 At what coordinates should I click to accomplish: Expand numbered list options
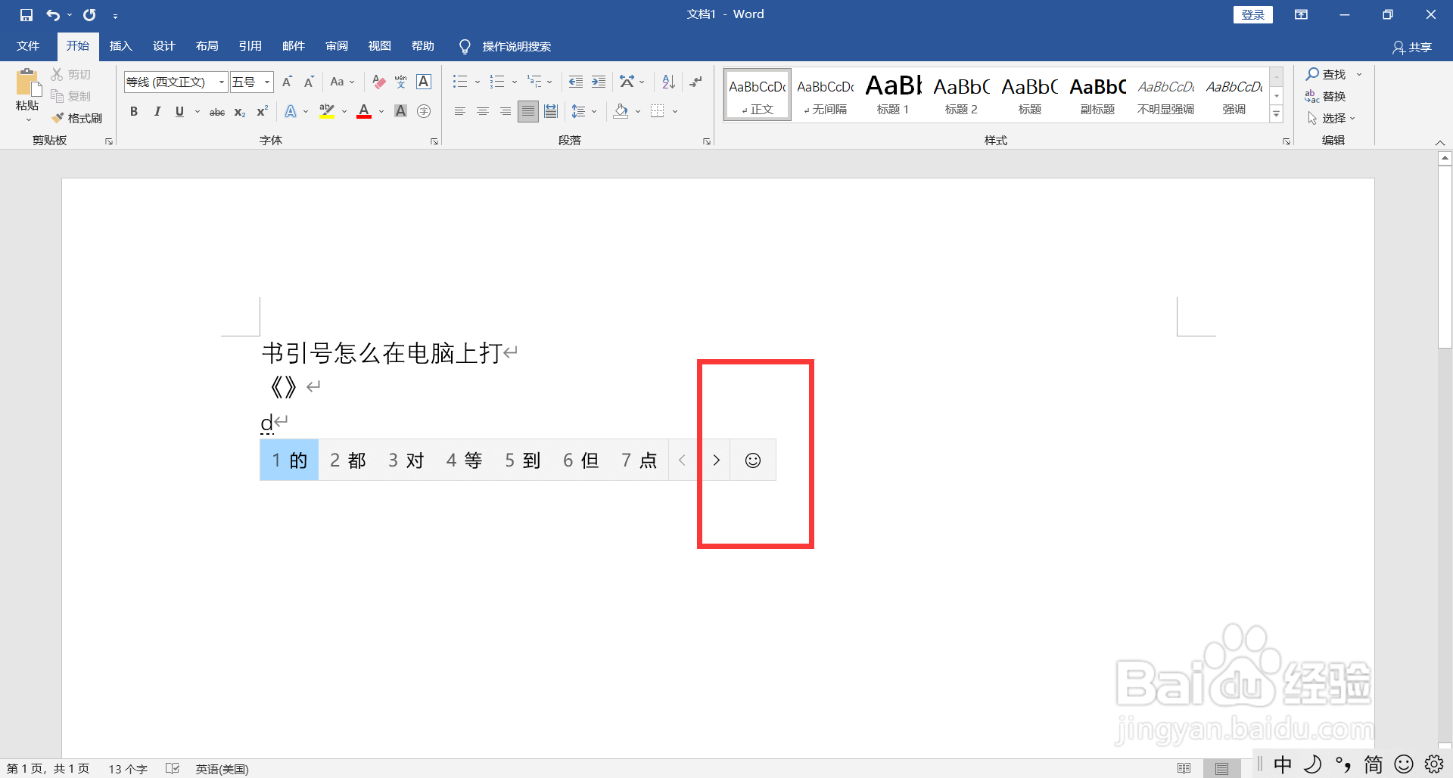coord(515,82)
